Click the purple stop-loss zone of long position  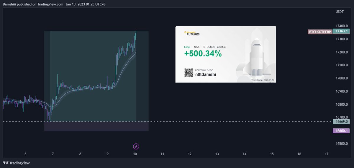click(96, 126)
